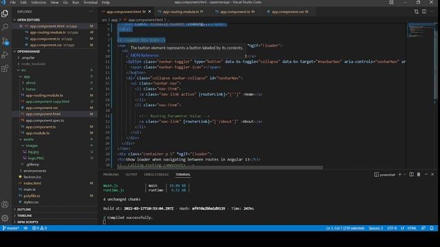Switch to app.component.ts editor tab
Screen dimensions: 440x247
coord(235,12)
